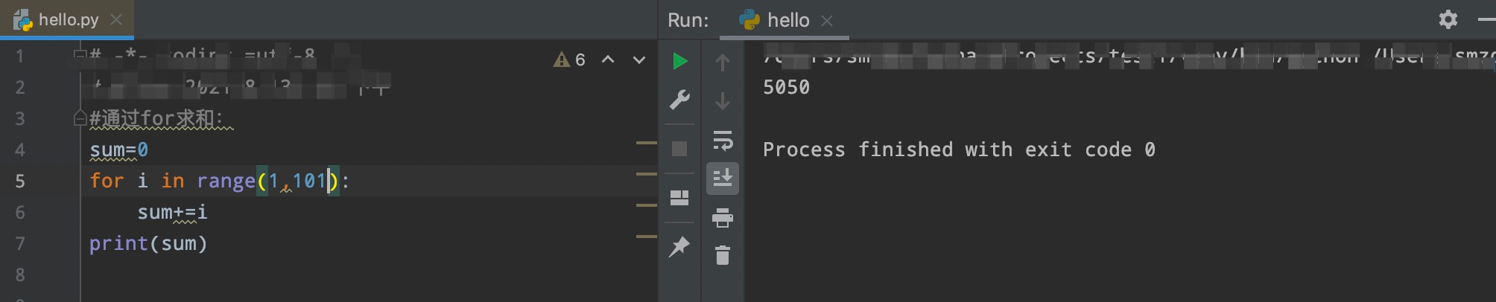Click the sum=0 code line
This screenshot has width=1496, height=302.
click(x=119, y=150)
